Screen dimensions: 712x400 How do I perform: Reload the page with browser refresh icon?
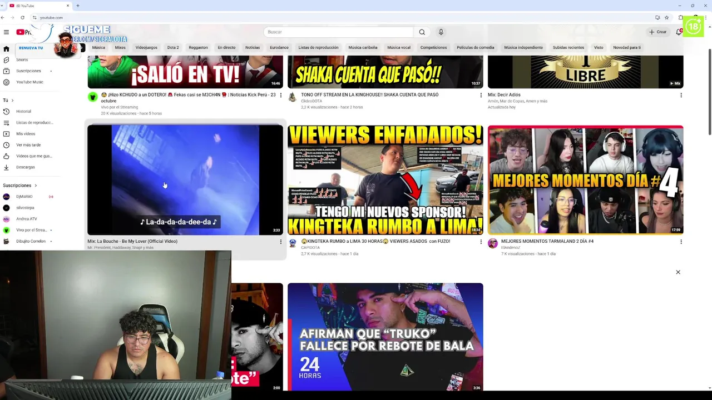22,18
